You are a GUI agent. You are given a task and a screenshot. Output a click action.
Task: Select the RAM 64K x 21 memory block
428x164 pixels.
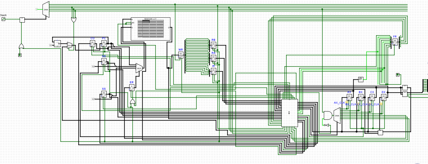(x=150, y=29)
